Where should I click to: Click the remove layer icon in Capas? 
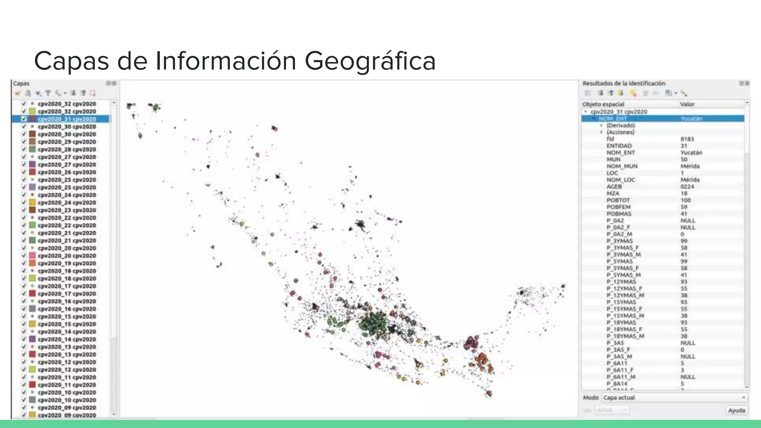pos(93,93)
